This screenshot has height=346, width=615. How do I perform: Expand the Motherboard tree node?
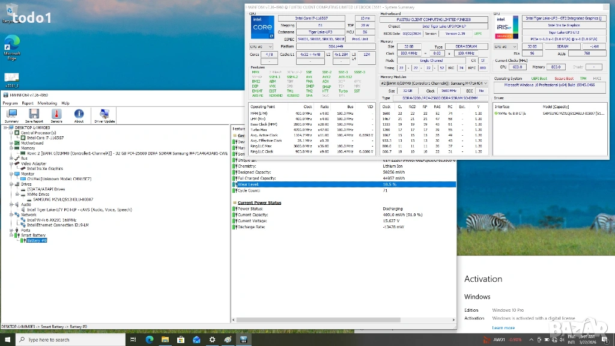click(11, 143)
